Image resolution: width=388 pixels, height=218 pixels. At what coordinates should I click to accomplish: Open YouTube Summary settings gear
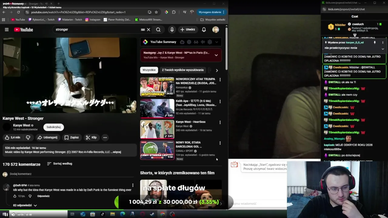(210, 42)
